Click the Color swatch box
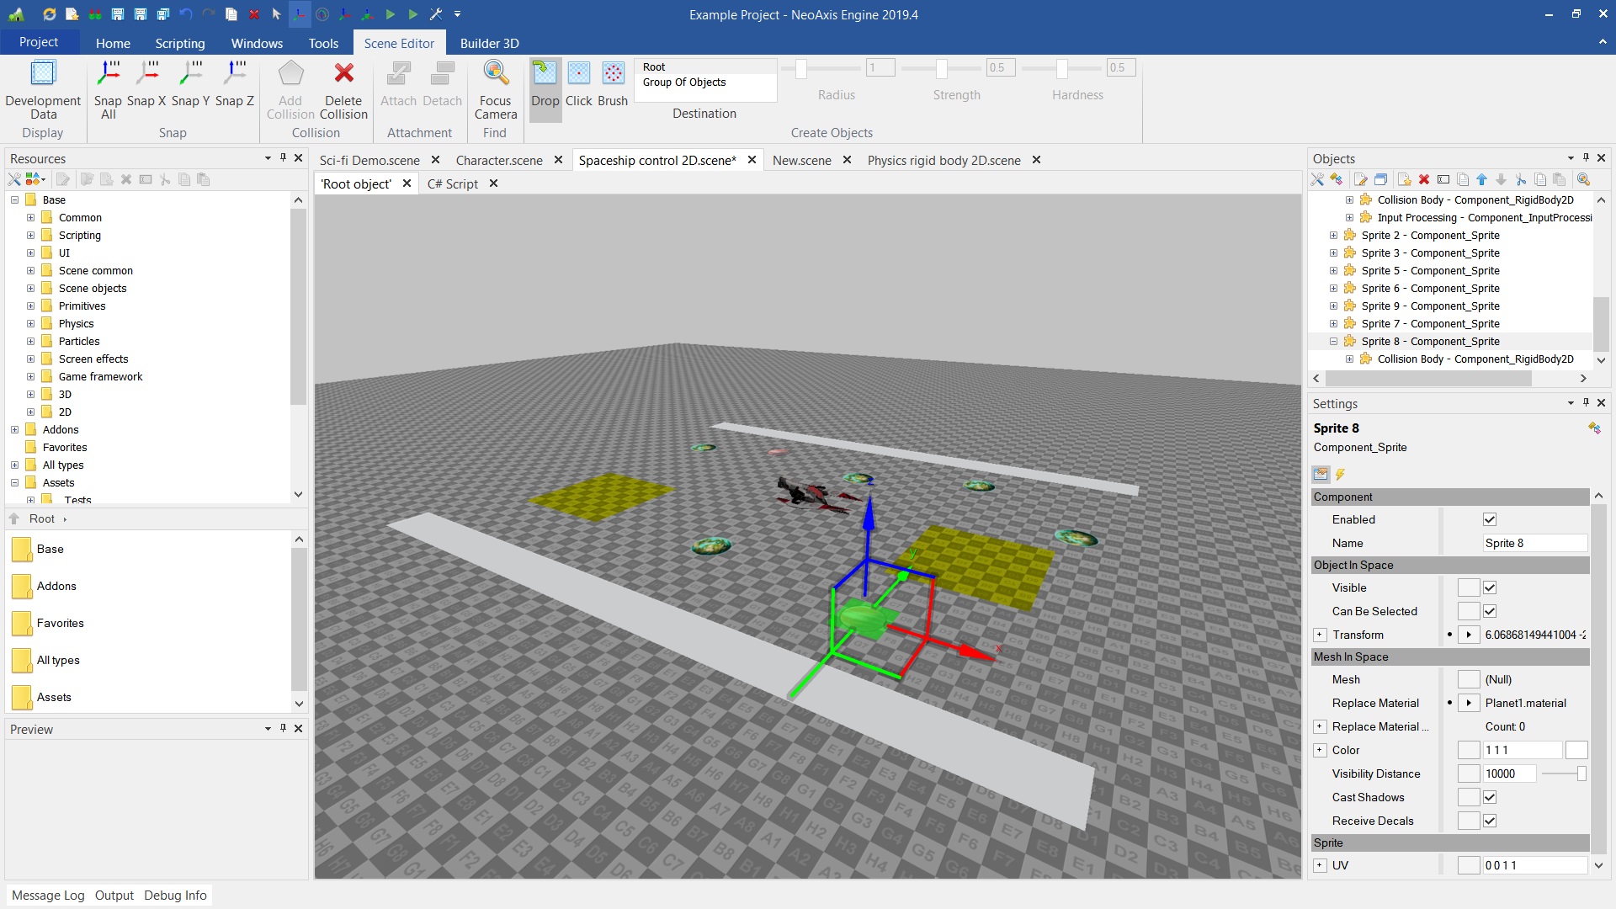 point(1576,750)
